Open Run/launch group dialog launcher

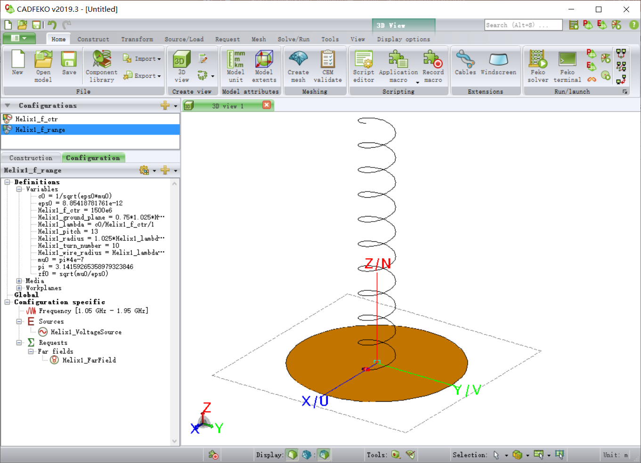click(x=625, y=92)
